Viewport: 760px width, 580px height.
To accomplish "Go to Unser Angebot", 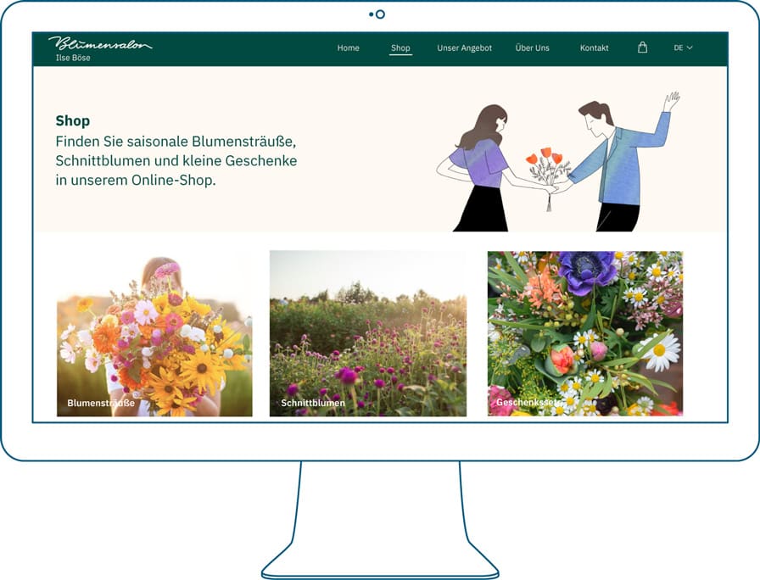I will tap(463, 48).
